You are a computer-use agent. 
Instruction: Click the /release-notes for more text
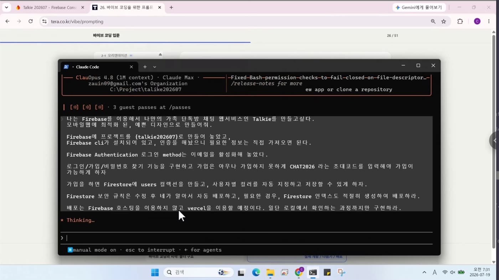pyautogui.click(x=266, y=83)
